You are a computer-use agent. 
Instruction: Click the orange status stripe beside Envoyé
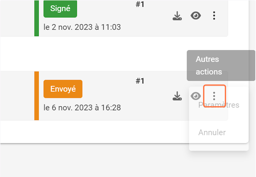pos(37,96)
